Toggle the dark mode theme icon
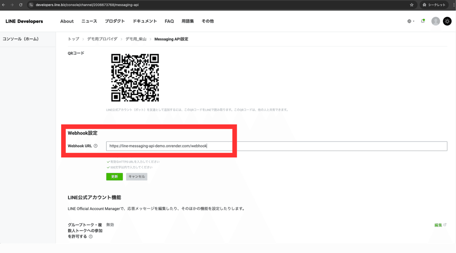456x253 pixels. click(447, 21)
